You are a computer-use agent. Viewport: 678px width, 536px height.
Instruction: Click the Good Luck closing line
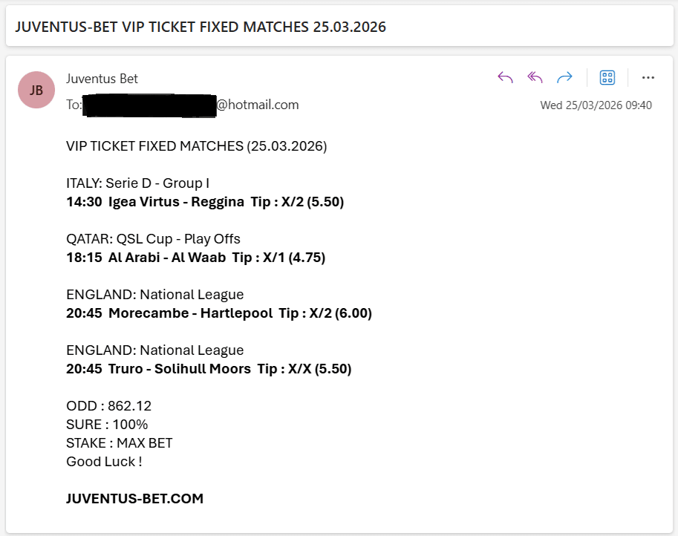[x=103, y=461]
